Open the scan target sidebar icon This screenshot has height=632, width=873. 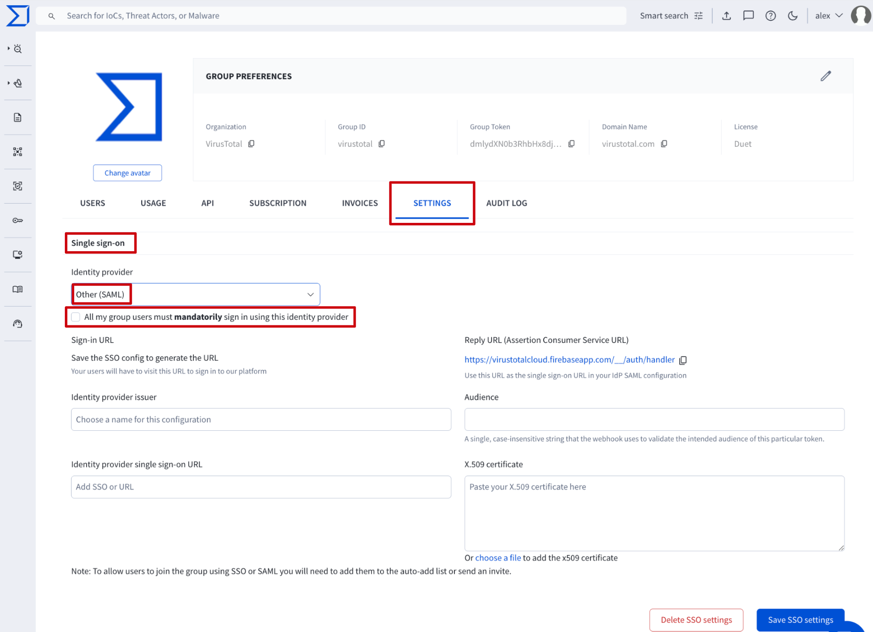(18, 186)
